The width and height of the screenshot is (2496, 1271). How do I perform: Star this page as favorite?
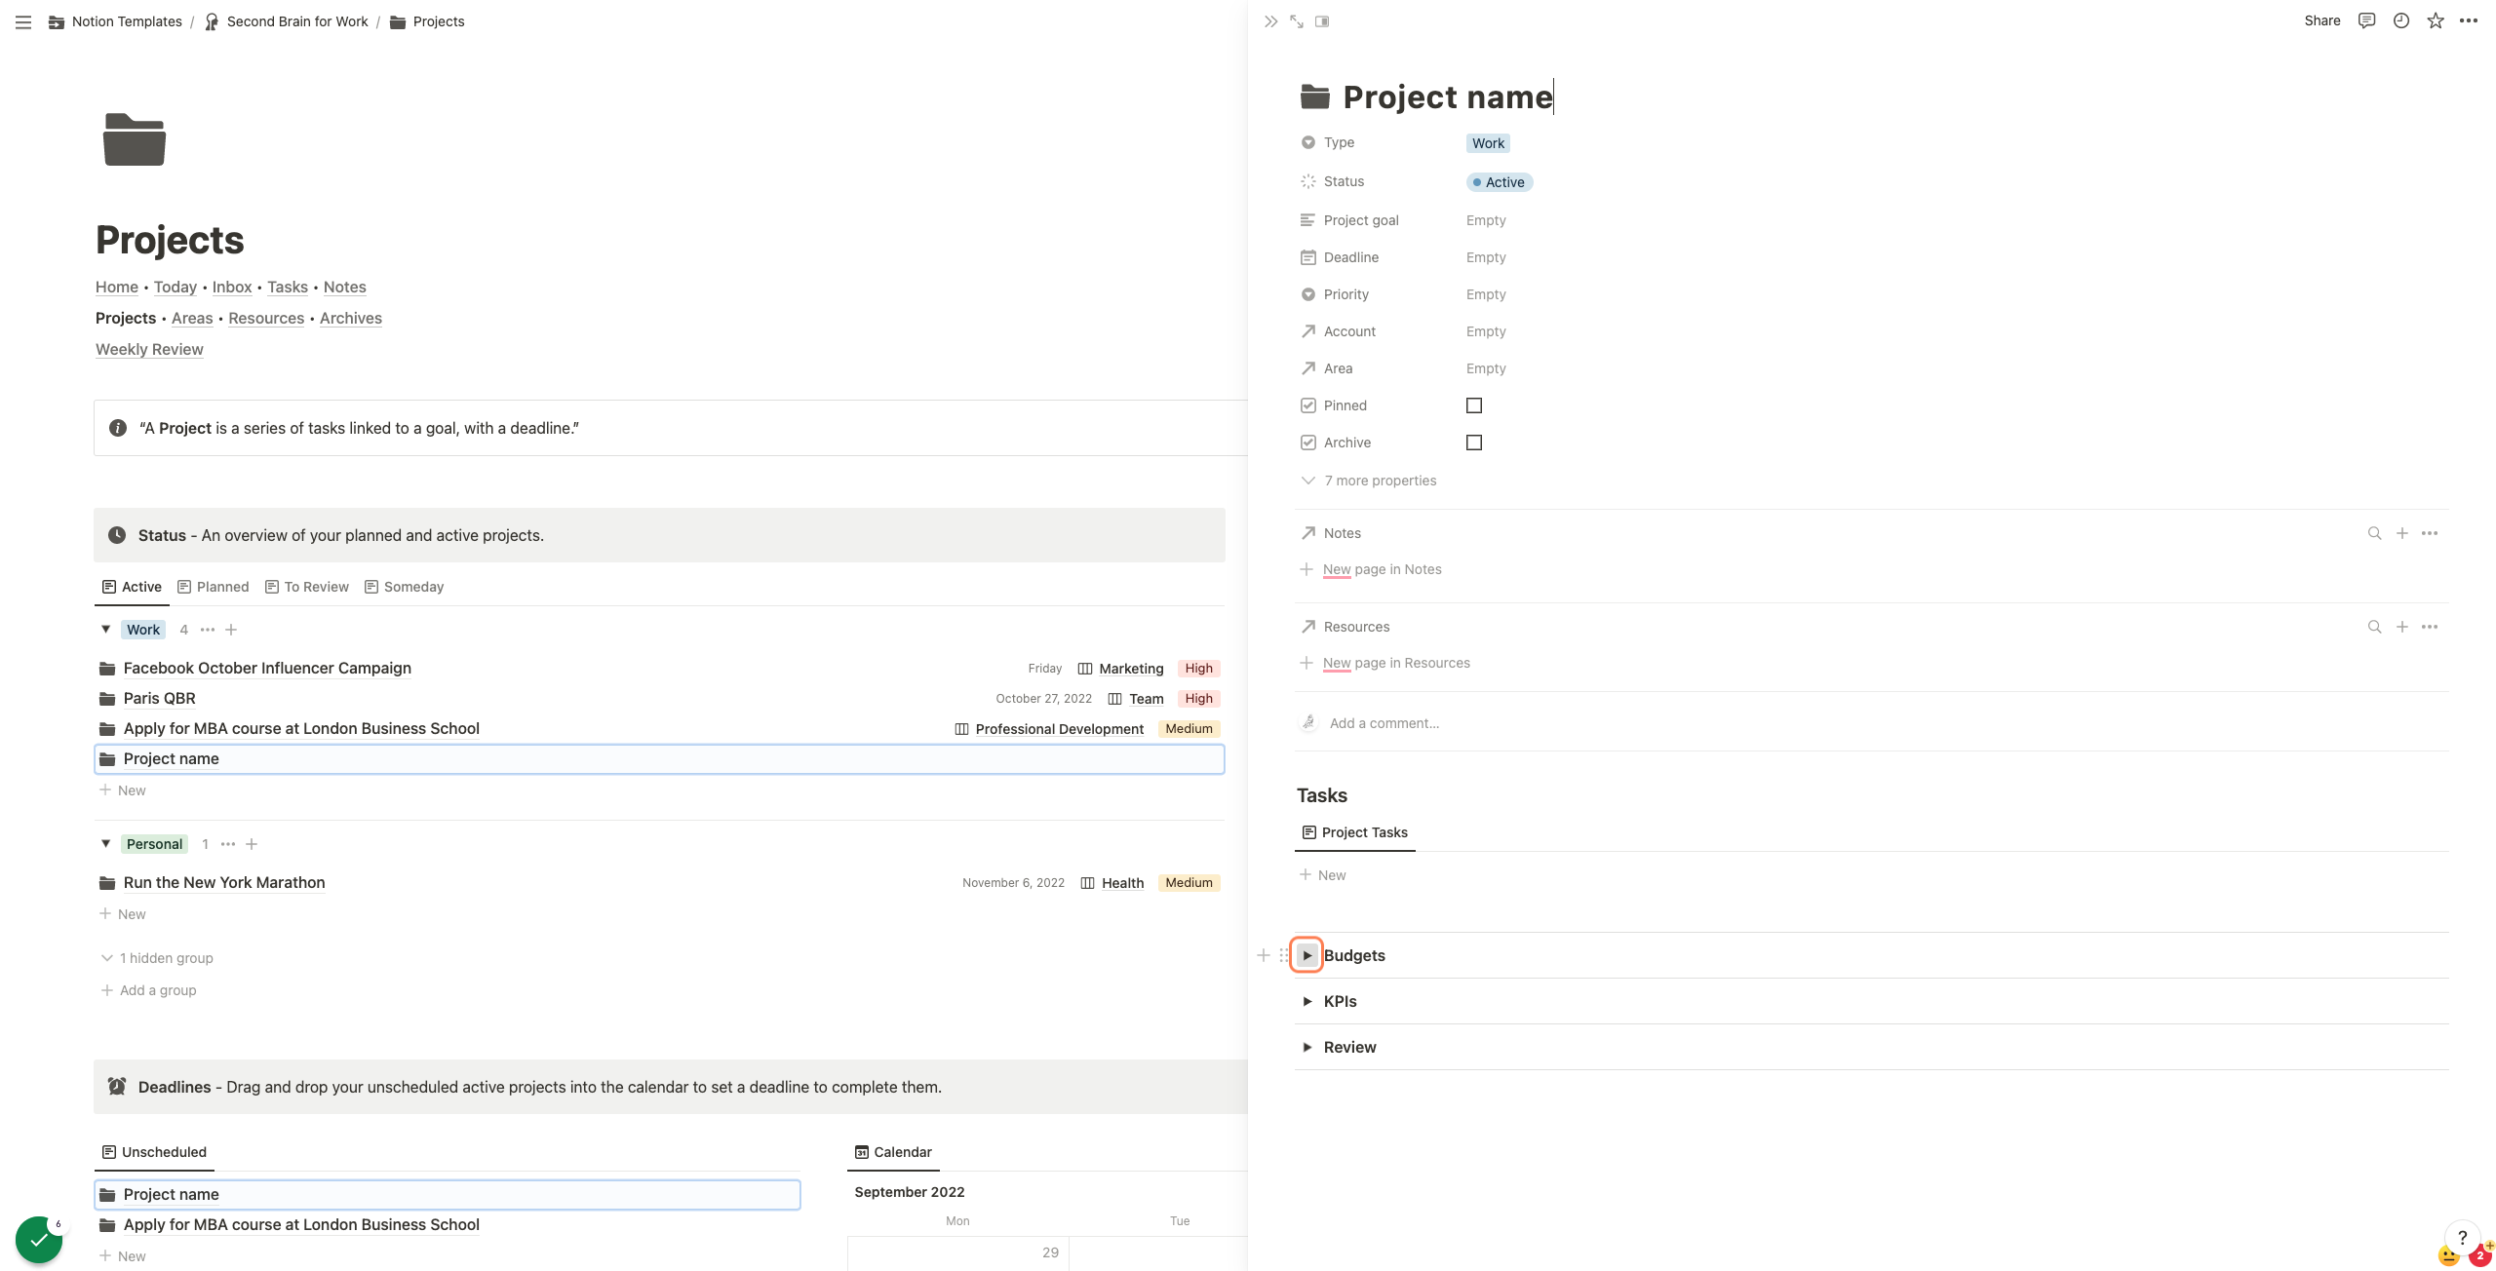click(x=2436, y=20)
